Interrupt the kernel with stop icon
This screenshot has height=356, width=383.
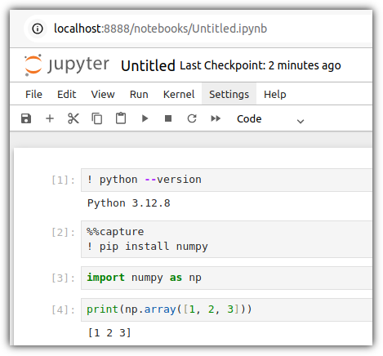coord(168,118)
